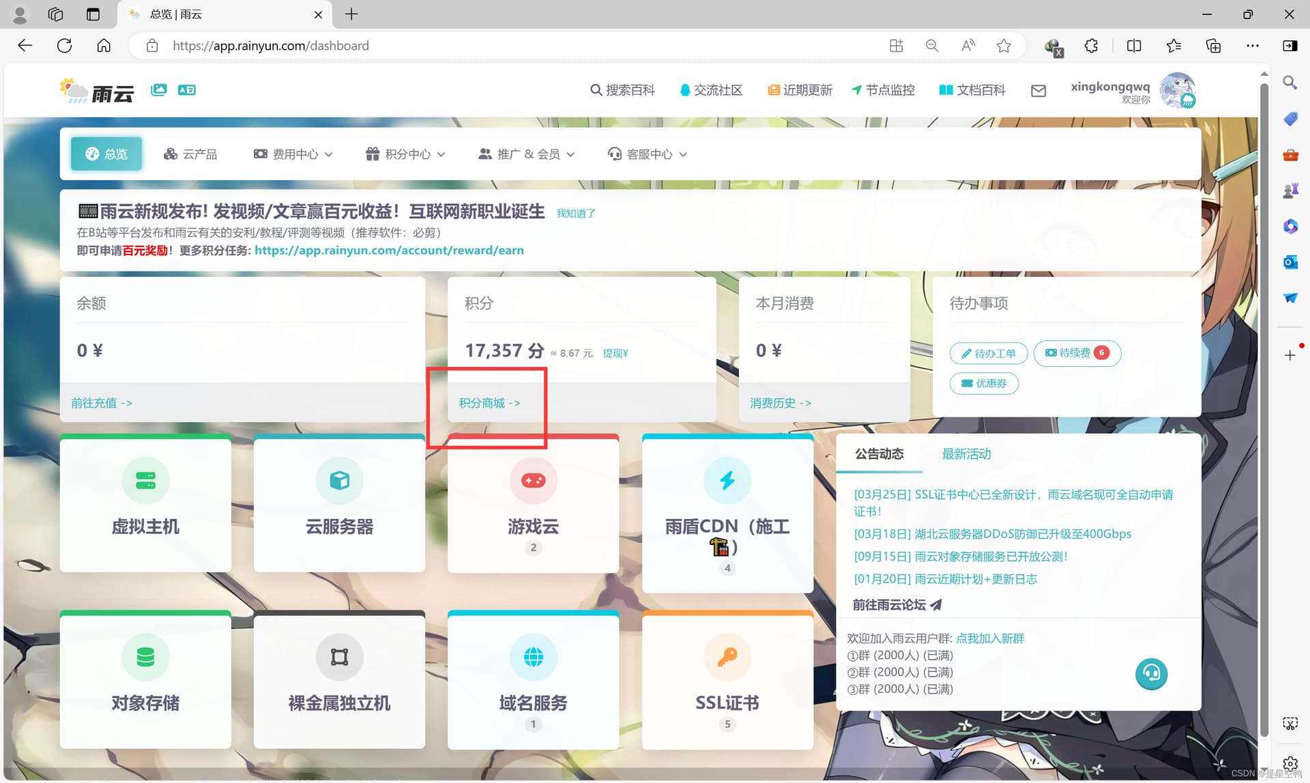Open the 01月20日 更新日志 announcement
Screen dimensions: 1310x783
[x=945, y=579]
